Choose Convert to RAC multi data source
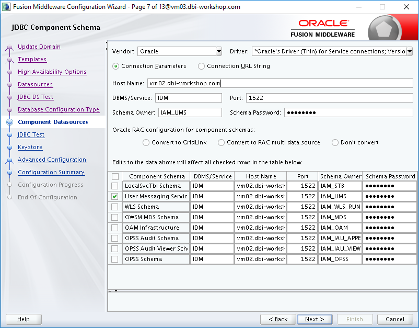Viewport: 419px width, 328px height. [221, 143]
